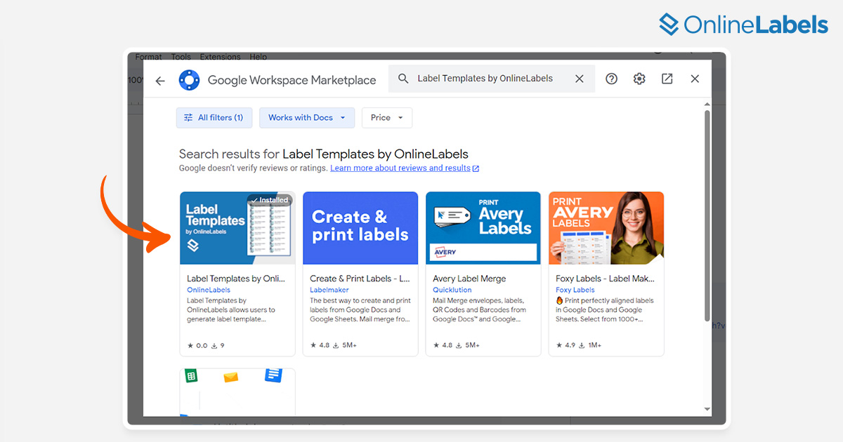Click the Avery Label Merge description text
The width and height of the screenshot is (843, 442).
[x=480, y=309]
